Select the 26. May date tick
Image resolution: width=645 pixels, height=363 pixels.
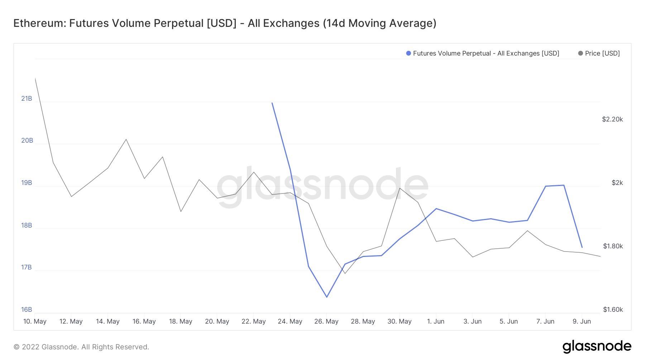326,321
